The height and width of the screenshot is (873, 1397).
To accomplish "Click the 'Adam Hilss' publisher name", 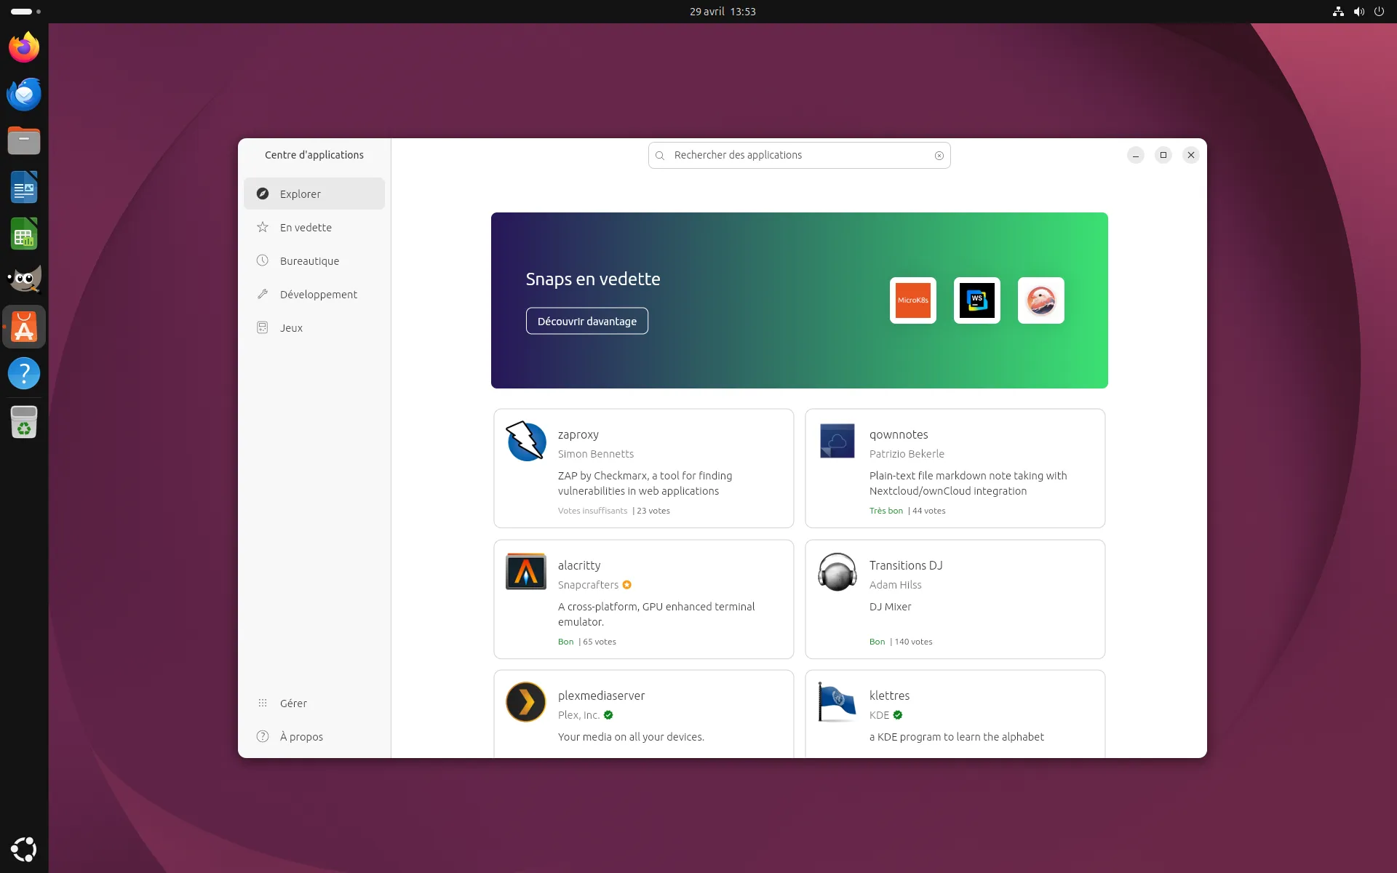I will 895,585.
